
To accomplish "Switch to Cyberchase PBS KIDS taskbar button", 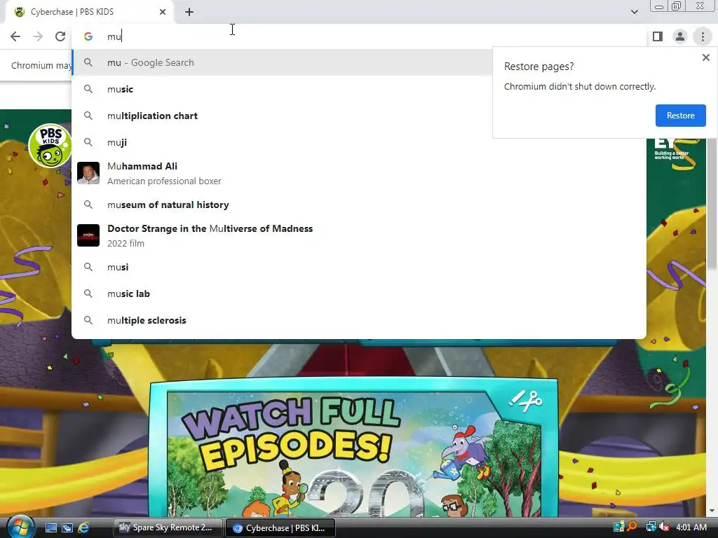I will pos(280,527).
